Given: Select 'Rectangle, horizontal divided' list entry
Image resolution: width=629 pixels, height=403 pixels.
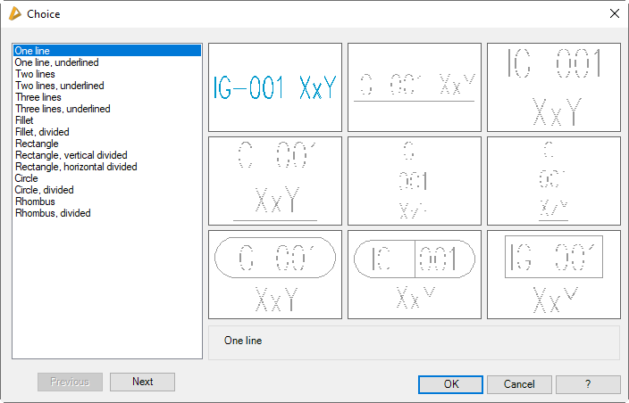Looking at the screenshot, I should pos(76,167).
